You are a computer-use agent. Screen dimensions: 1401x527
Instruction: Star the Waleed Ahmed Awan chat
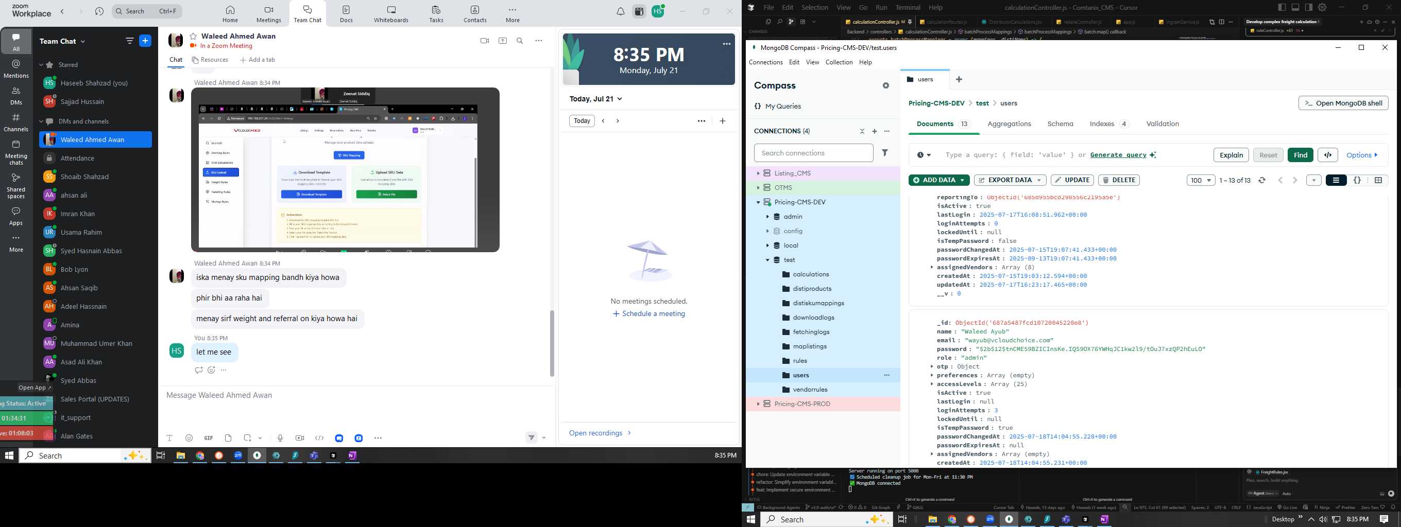pos(193,36)
